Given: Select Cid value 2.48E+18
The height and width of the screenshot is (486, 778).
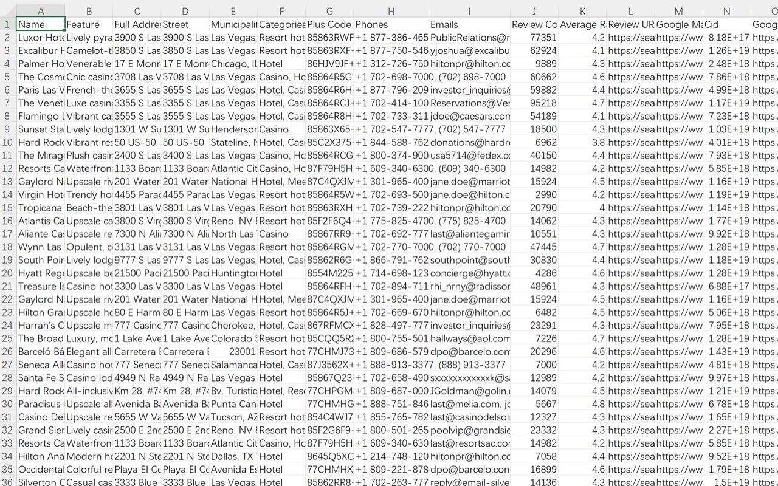Looking at the screenshot, I should click(x=727, y=63).
